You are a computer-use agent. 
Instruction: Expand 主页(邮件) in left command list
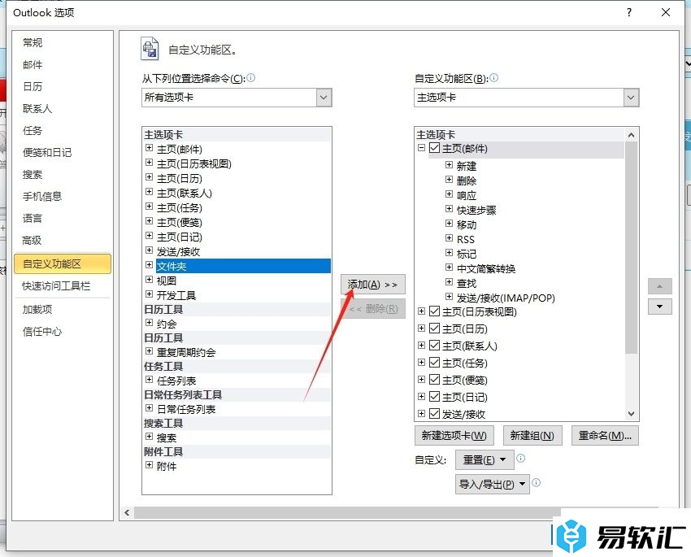pos(150,148)
